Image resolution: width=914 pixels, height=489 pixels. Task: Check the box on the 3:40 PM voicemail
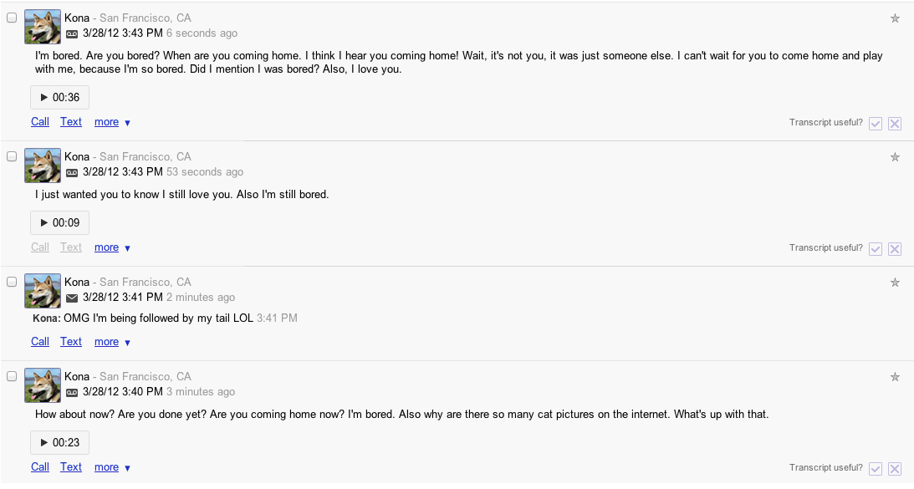[x=13, y=376]
